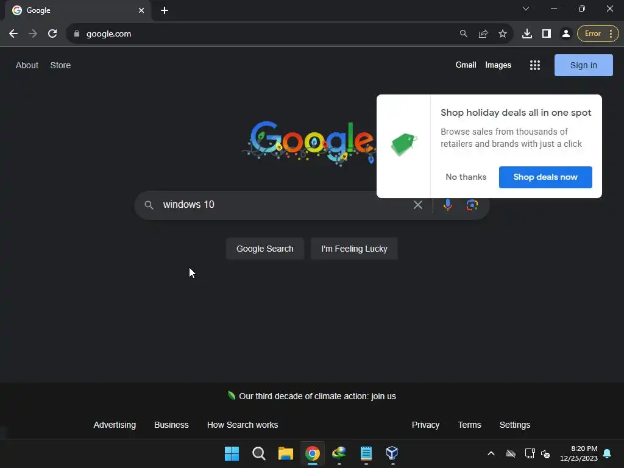624x468 pixels.
Task: Click the holiday Google doodle logo
Action: point(309,143)
